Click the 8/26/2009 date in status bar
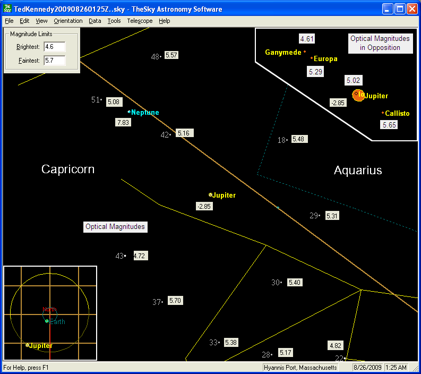The height and width of the screenshot is (374, 421). [366, 368]
